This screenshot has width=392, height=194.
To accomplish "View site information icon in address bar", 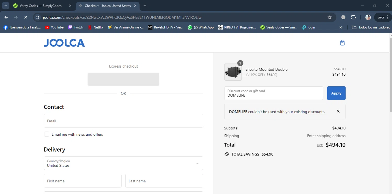I will click(x=38, y=17).
